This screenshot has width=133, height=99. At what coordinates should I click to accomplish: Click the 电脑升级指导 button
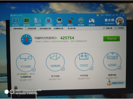pos(118,83)
